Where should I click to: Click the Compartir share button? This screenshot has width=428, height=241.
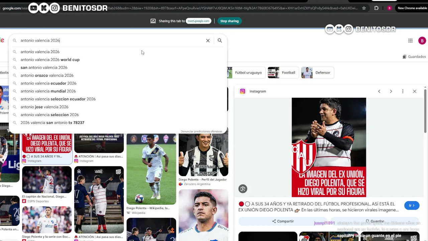point(283,221)
